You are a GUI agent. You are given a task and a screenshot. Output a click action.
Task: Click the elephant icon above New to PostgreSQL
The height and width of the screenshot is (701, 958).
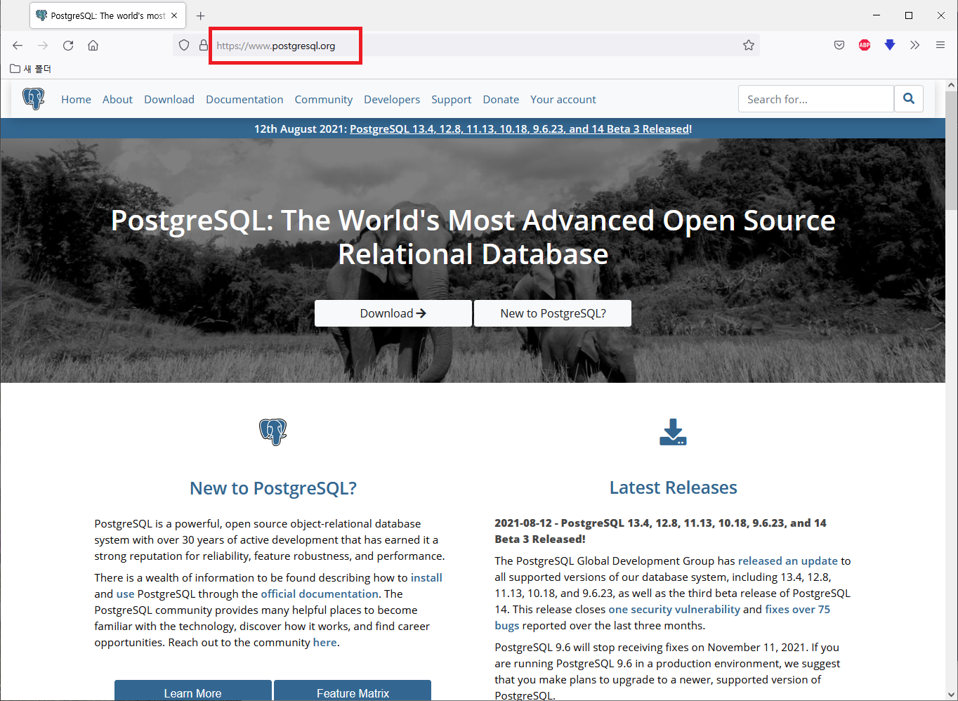coord(273,432)
